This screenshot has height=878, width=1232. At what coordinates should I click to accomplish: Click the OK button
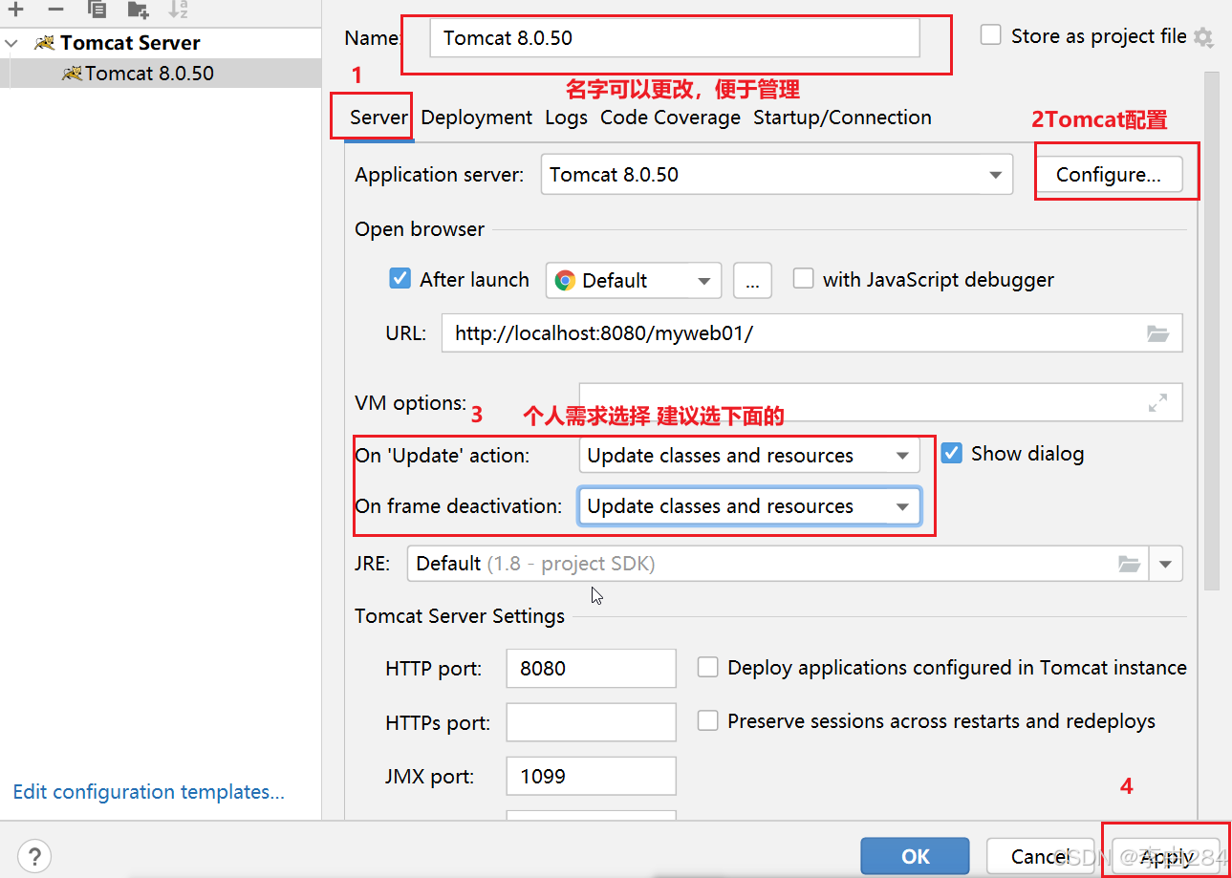point(915,856)
